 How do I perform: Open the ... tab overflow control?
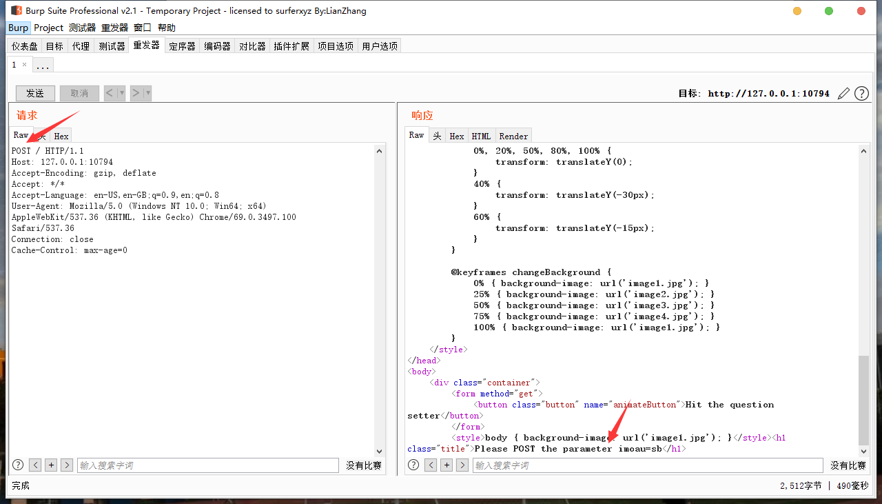[x=43, y=64]
